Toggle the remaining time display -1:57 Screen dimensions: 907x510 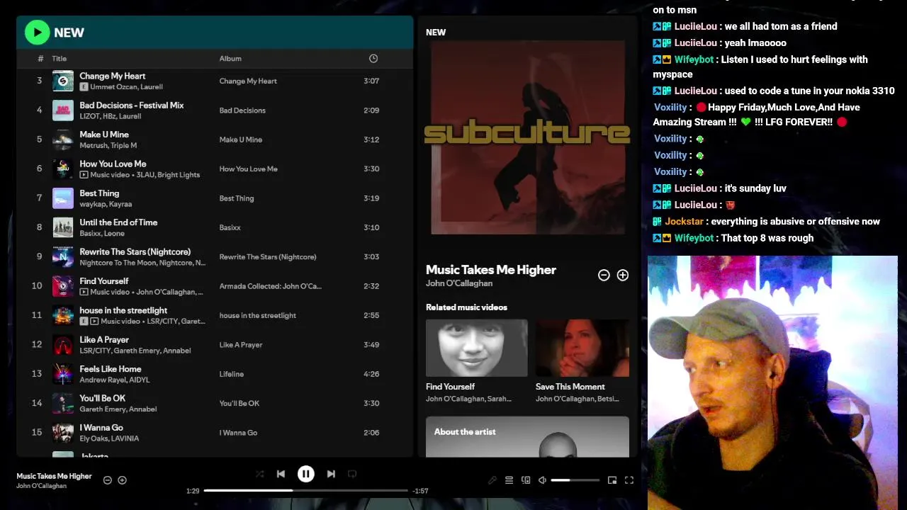(x=420, y=491)
